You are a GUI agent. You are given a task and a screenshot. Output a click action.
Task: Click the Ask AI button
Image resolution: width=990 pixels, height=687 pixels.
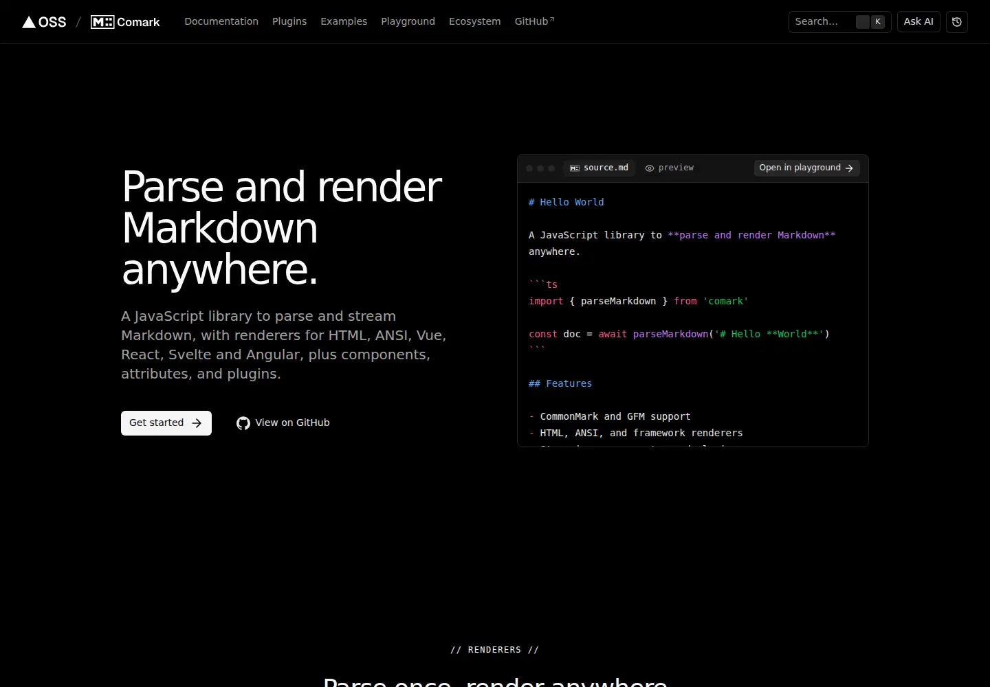[918, 22]
